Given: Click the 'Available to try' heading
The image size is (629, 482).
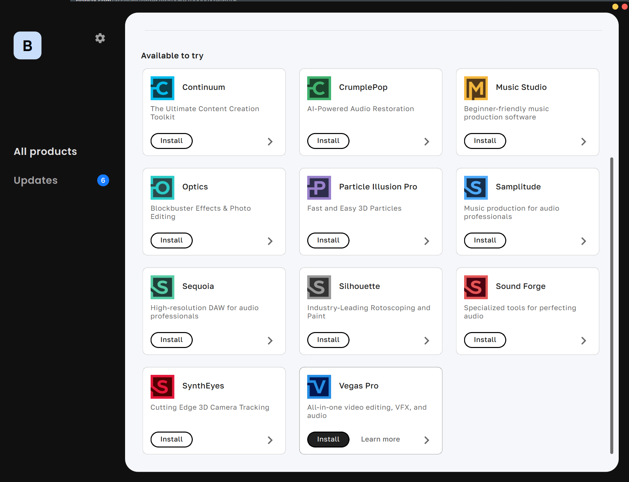Looking at the screenshot, I should click(172, 56).
